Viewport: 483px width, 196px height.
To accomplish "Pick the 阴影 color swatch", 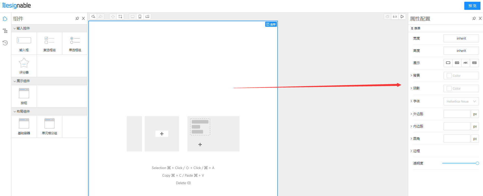I will pyautogui.click(x=449, y=88).
